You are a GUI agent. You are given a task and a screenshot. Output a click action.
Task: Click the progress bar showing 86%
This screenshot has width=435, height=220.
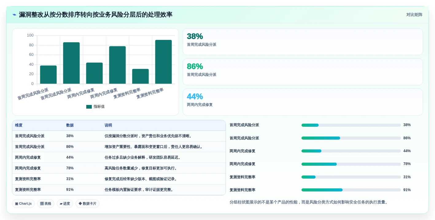click(x=351, y=138)
